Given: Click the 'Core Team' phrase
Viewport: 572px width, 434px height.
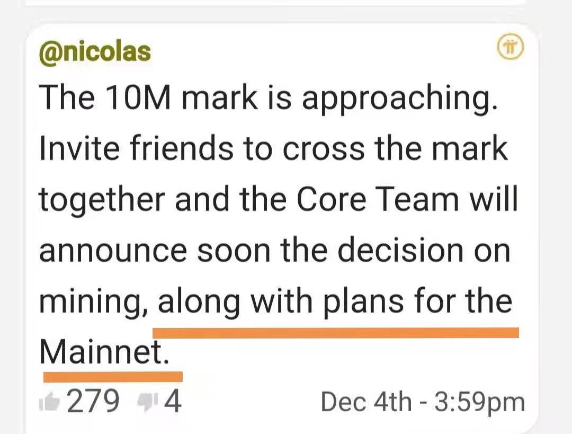Looking at the screenshot, I should pos(378,199).
